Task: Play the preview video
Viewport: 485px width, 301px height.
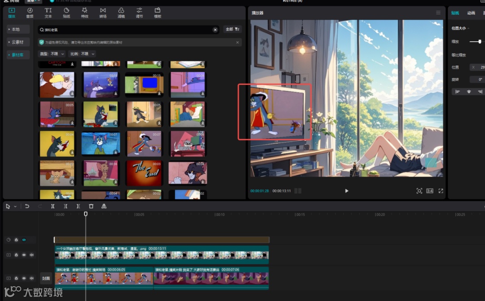Action: 346,191
